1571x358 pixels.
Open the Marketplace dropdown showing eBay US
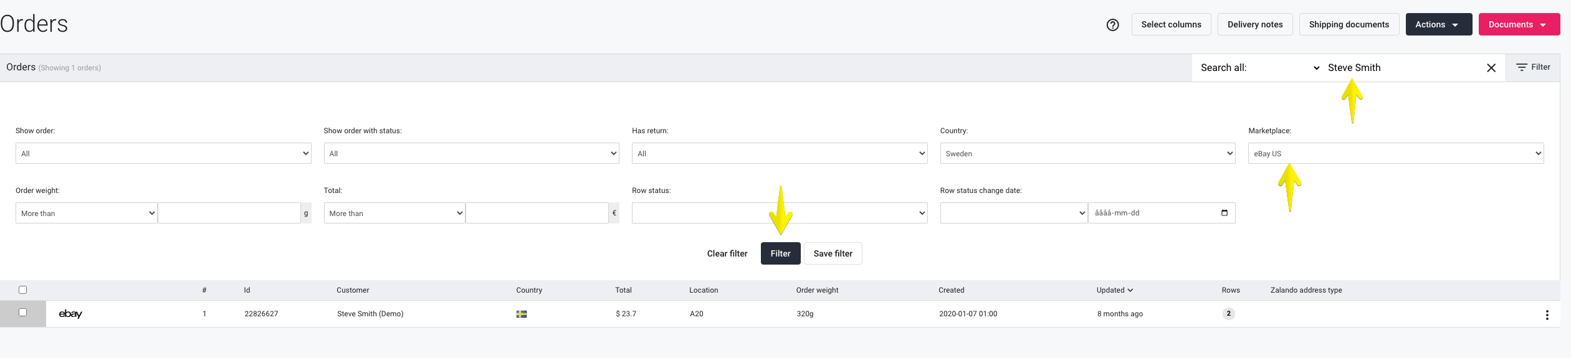1396,153
